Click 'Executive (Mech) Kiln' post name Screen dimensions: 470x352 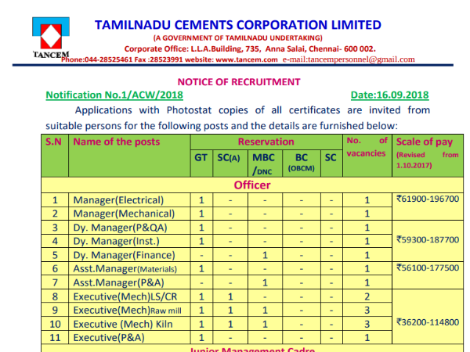point(123,324)
